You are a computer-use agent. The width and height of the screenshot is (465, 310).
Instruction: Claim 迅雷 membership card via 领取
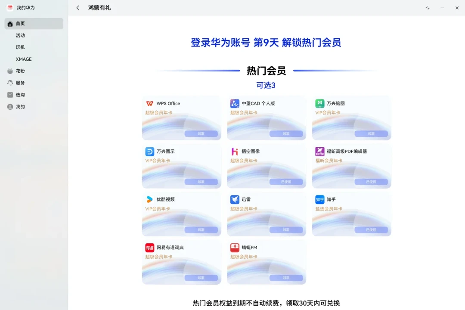pyautogui.click(x=286, y=230)
